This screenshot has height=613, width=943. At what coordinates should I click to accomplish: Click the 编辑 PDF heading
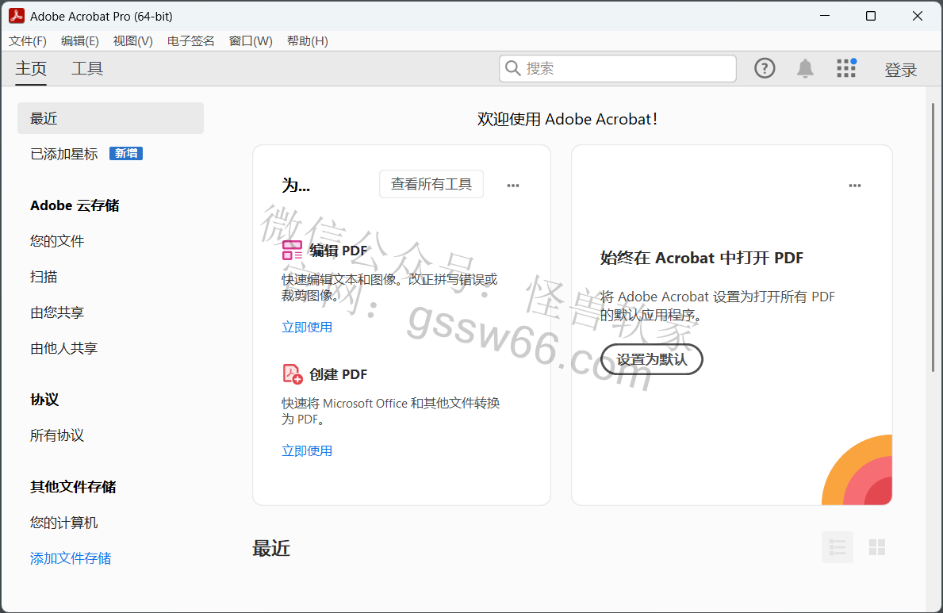click(x=338, y=251)
